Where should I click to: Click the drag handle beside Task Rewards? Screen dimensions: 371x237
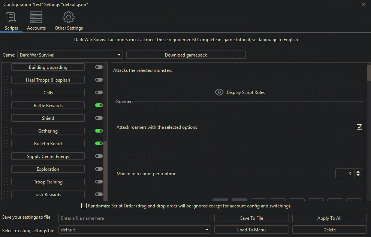click(6, 195)
